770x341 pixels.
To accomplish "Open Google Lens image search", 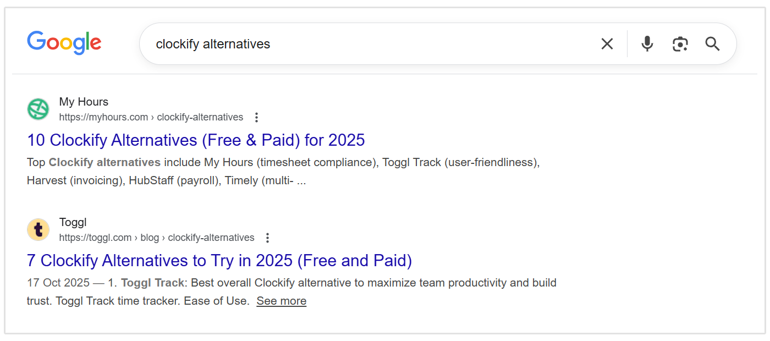I will point(680,43).
